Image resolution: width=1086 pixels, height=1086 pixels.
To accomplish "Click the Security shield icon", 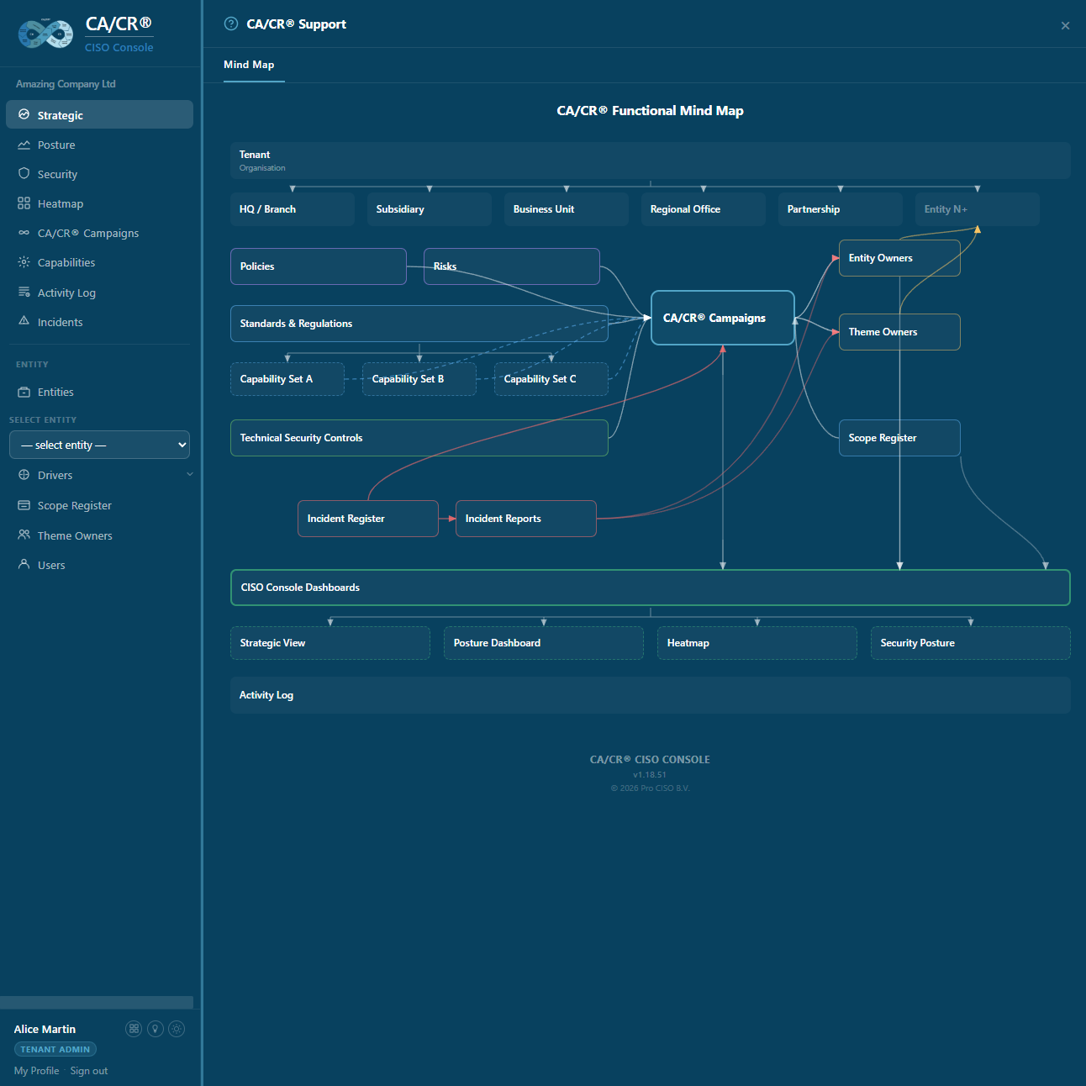I will tap(24, 173).
